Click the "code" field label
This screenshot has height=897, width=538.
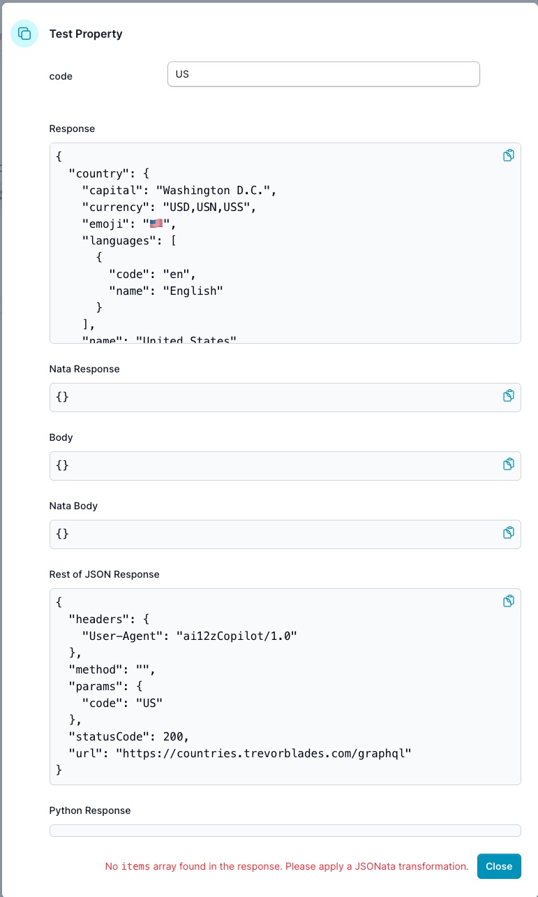[61, 76]
